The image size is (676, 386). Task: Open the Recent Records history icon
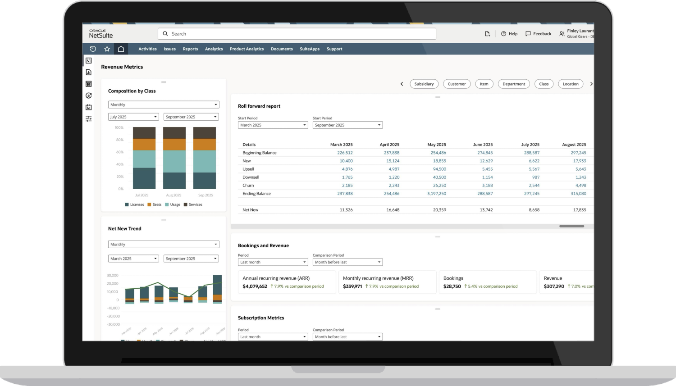click(93, 49)
